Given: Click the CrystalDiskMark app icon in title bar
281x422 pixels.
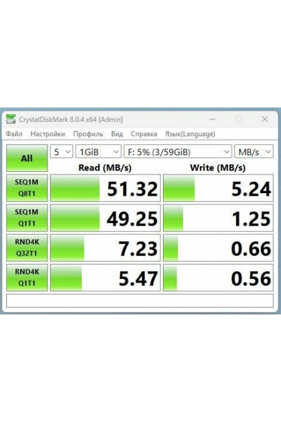Looking at the screenshot, I should pyautogui.click(x=11, y=119).
